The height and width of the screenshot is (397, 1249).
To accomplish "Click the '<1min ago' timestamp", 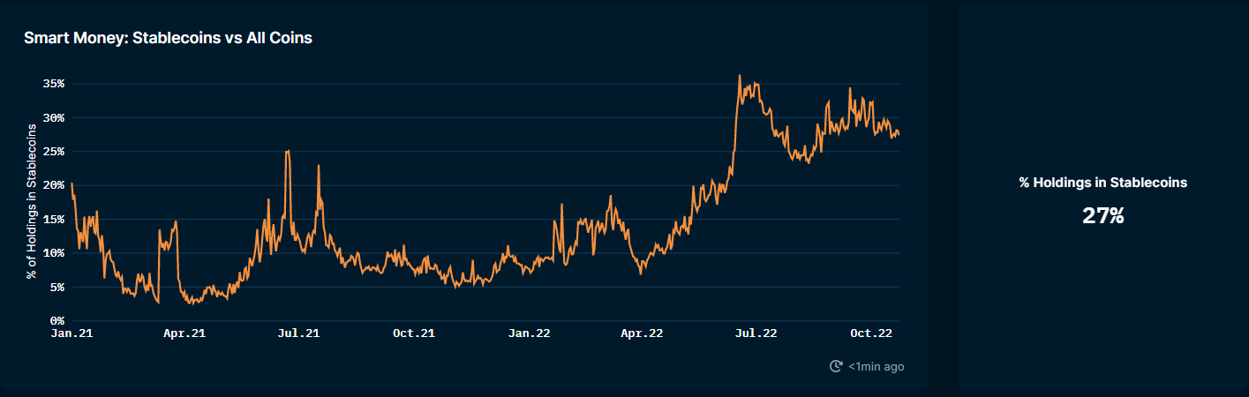I will tap(876, 366).
